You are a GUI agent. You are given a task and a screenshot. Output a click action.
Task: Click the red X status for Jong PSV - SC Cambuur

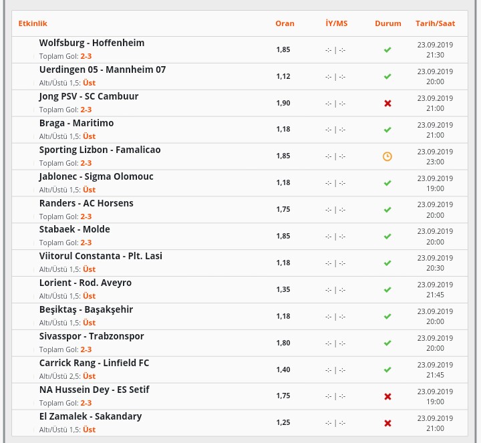click(x=387, y=104)
